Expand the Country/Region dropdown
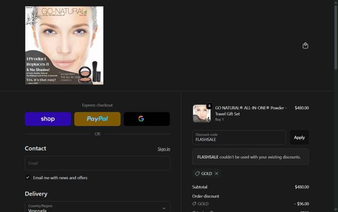This screenshot has width=338, height=212. [x=97, y=207]
